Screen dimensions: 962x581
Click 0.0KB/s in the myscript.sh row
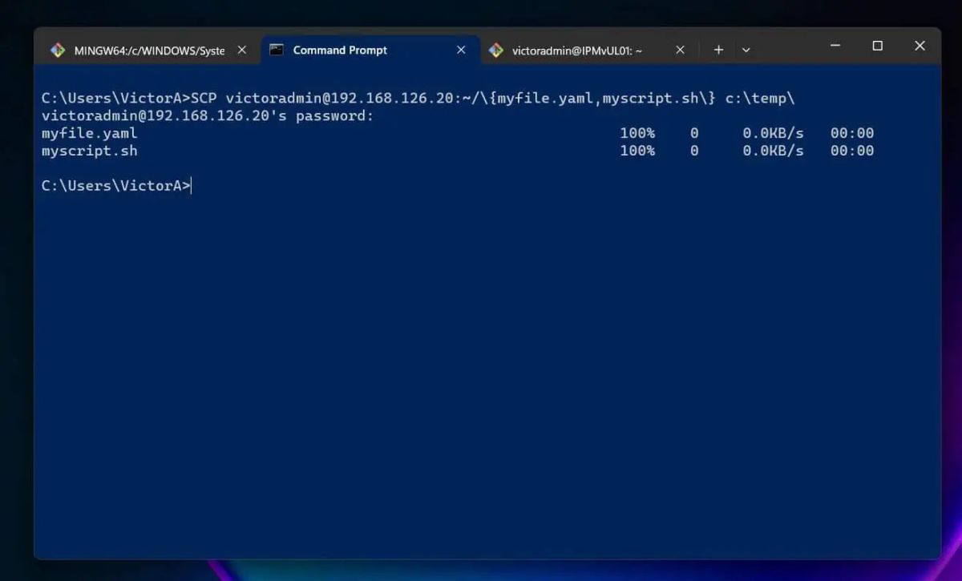tap(773, 151)
